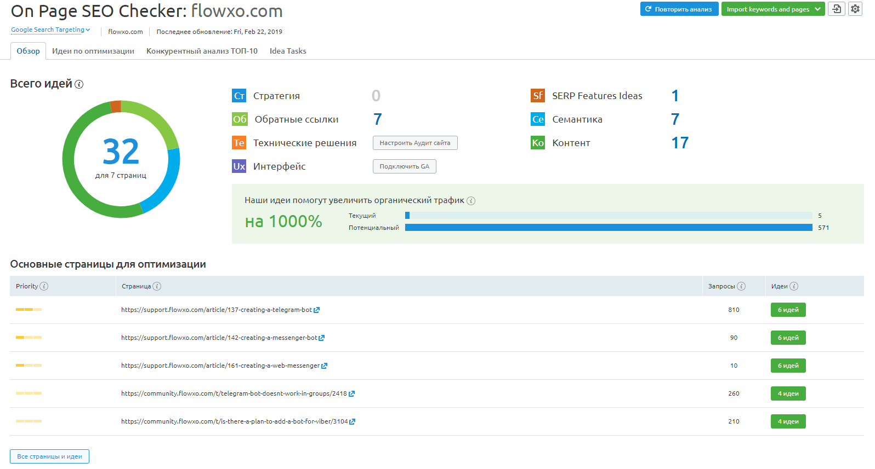This screenshot has height=469, width=875.
Task: Click the Контент Ko icon
Action: pyautogui.click(x=538, y=143)
